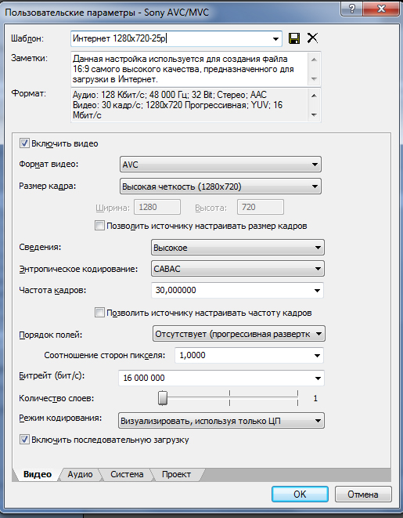403x518 pixels.
Task: Click the delete template X icon
Action: click(312, 38)
